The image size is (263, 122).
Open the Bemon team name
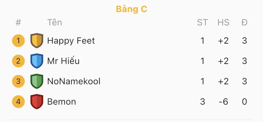(62, 102)
